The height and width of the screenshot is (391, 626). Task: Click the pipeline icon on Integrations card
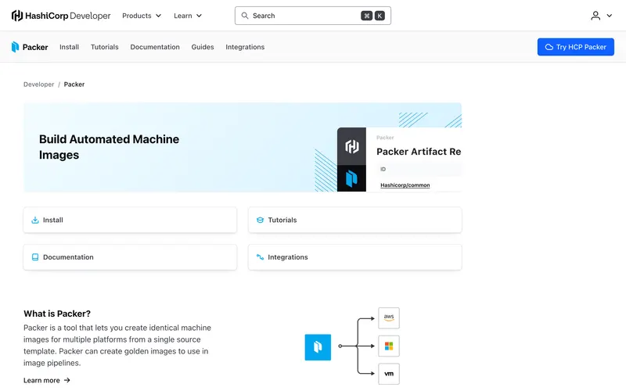pyautogui.click(x=260, y=257)
